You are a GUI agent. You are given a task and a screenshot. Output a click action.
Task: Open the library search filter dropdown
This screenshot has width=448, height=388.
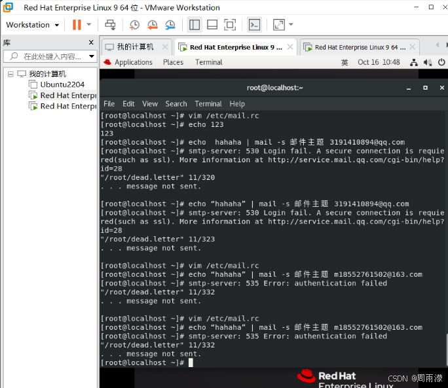[92, 56]
